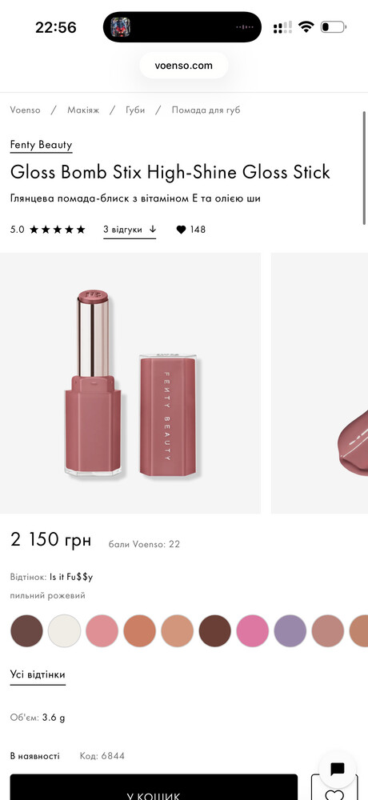Open the Губи breadcrumb

tap(136, 110)
